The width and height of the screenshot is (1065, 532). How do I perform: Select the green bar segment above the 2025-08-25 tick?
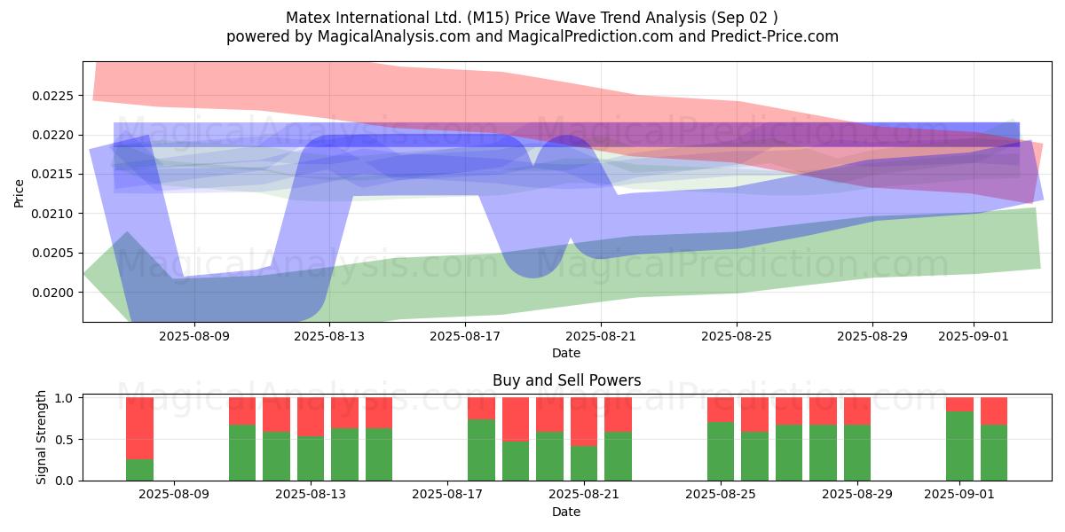point(721,451)
